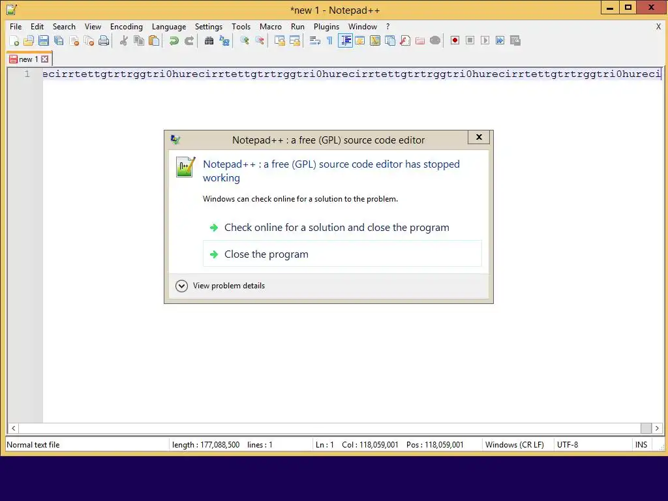Open the Settings menu
The height and width of the screenshot is (501, 668).
pyautogui.click(x=209, y=26)
